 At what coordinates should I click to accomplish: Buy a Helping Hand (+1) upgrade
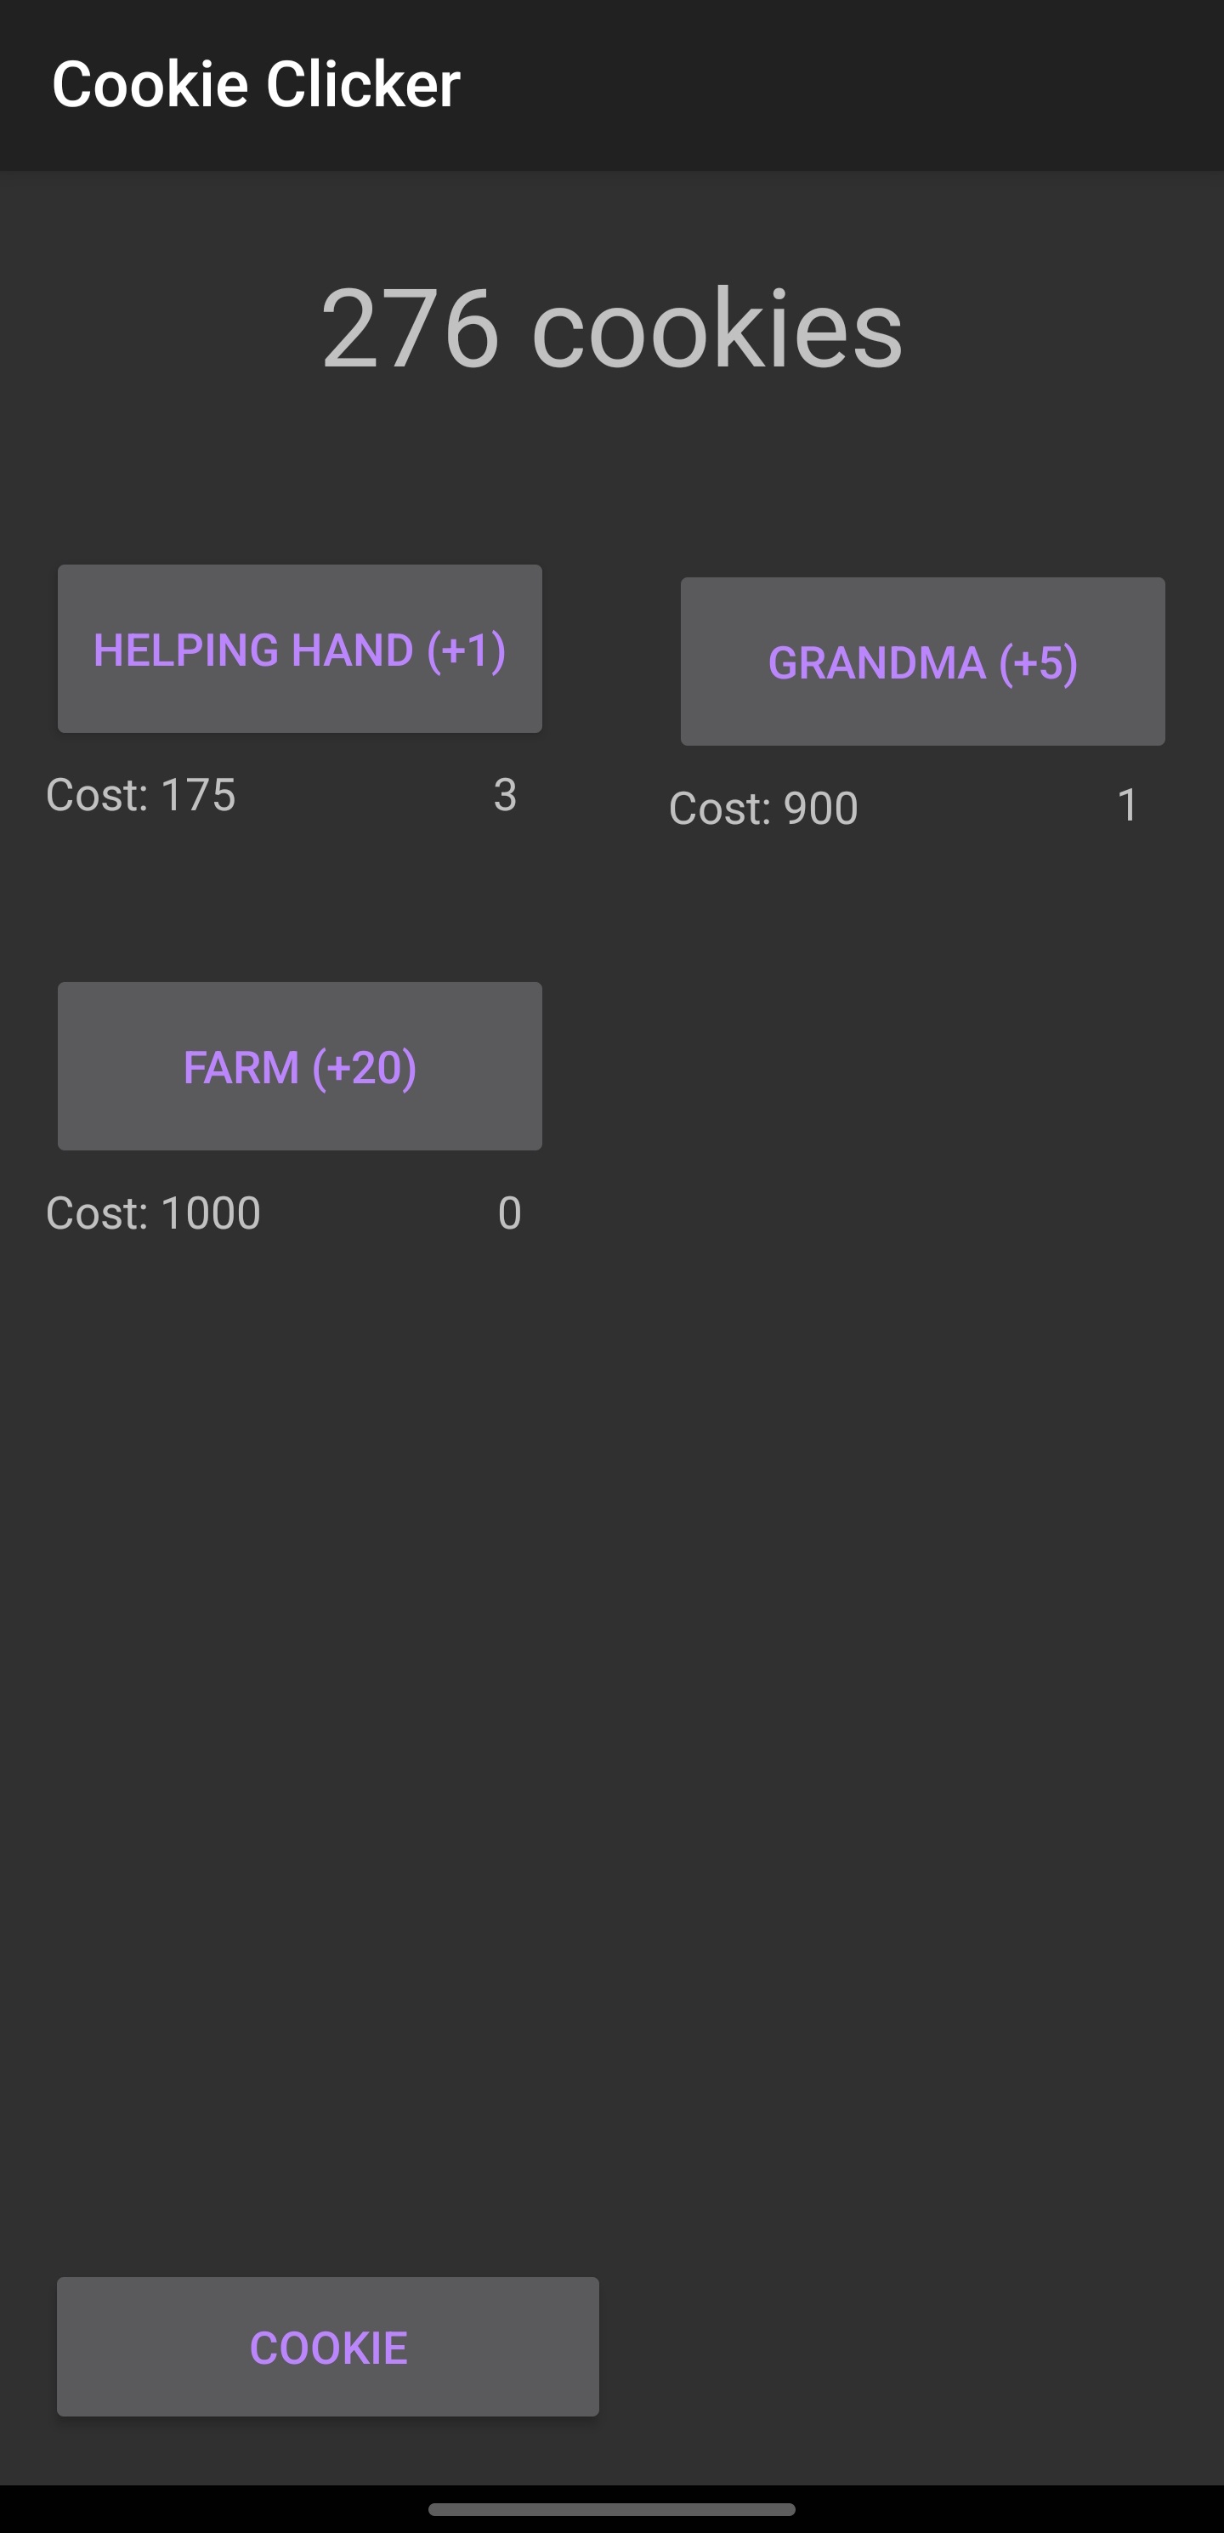click(300, 649)
